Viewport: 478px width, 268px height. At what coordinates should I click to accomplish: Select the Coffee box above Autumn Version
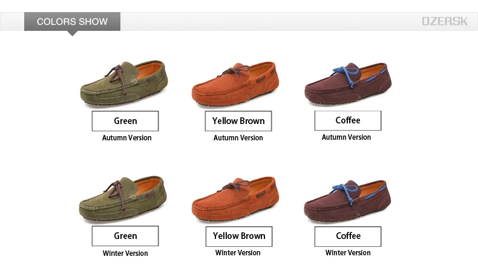pyautogui.click(x=348, y=120)
